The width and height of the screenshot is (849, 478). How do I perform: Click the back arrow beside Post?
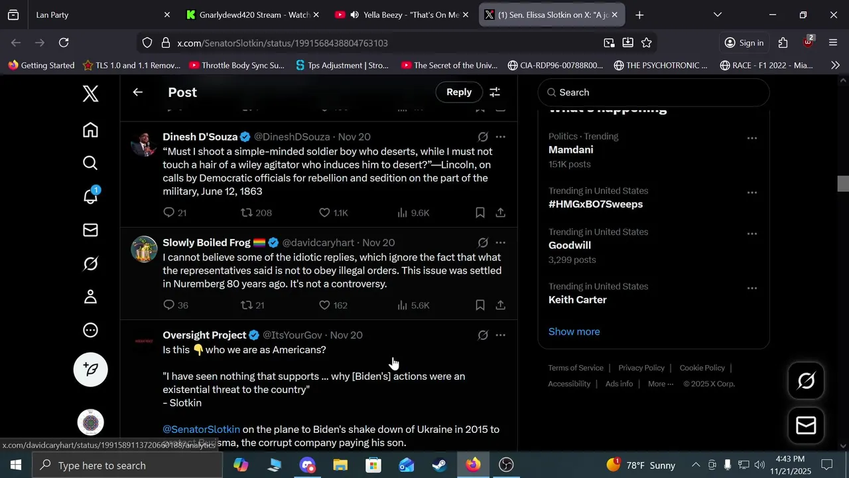(x=138, y=92)
